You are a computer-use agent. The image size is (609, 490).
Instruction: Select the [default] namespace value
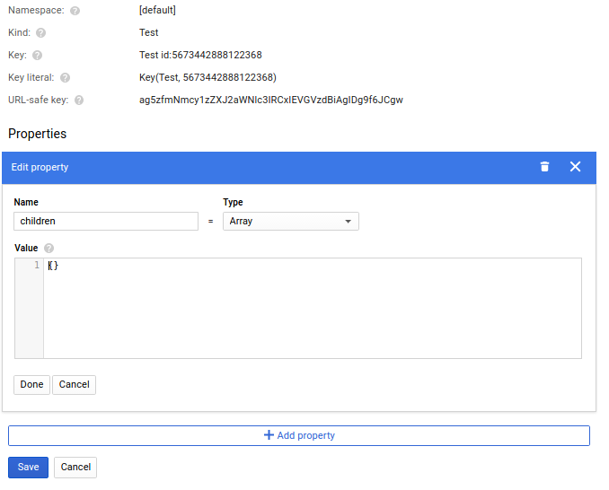pyautogui.click(x=157, y=10)
